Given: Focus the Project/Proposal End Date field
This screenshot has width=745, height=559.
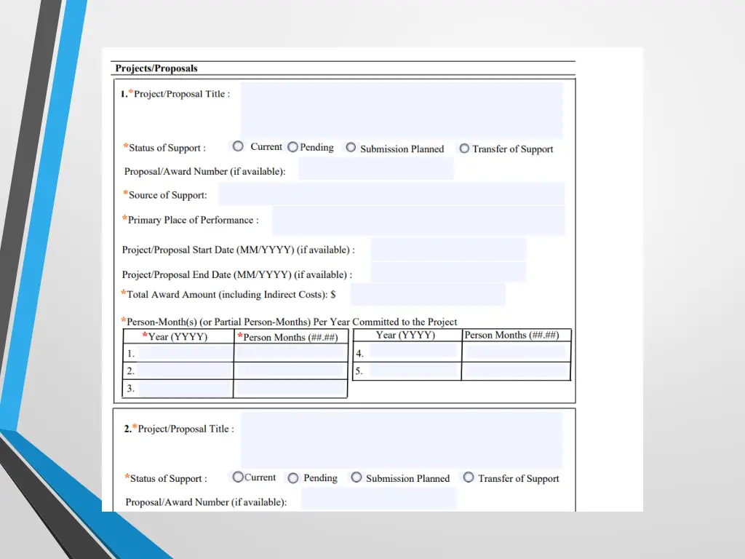Looking at the screenshot, I should point(448,272).
